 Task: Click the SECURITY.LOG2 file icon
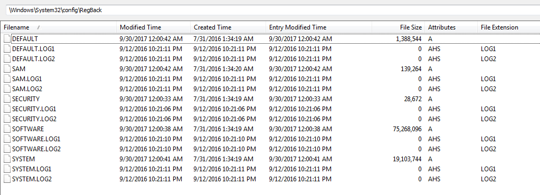click(7, 119)
